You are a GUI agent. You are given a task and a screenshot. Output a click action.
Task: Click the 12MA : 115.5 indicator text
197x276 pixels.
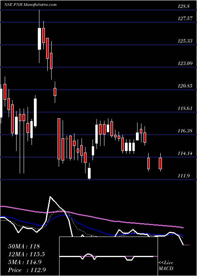(x=26, y=254)
